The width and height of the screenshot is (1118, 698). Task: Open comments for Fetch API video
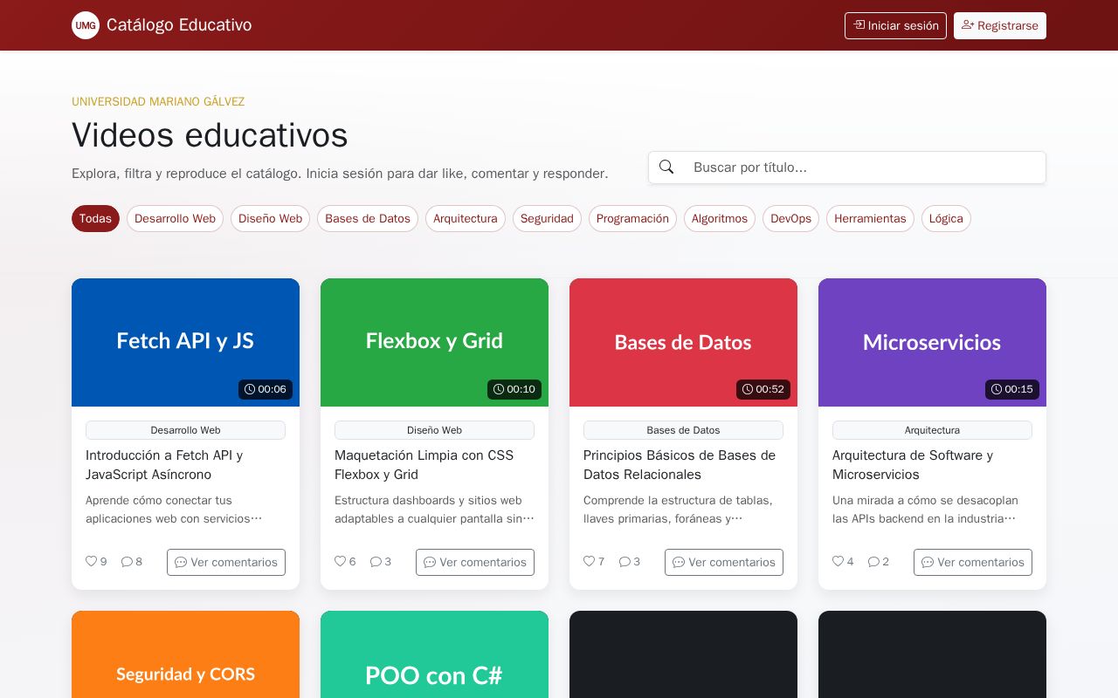click(226, 562)
